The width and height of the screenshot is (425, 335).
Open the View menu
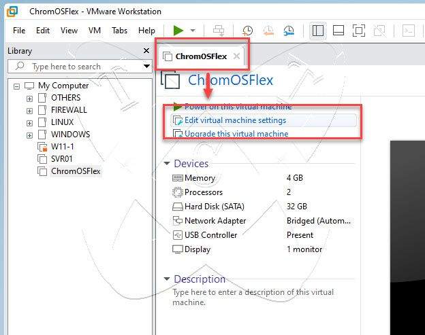click(69, 31)
